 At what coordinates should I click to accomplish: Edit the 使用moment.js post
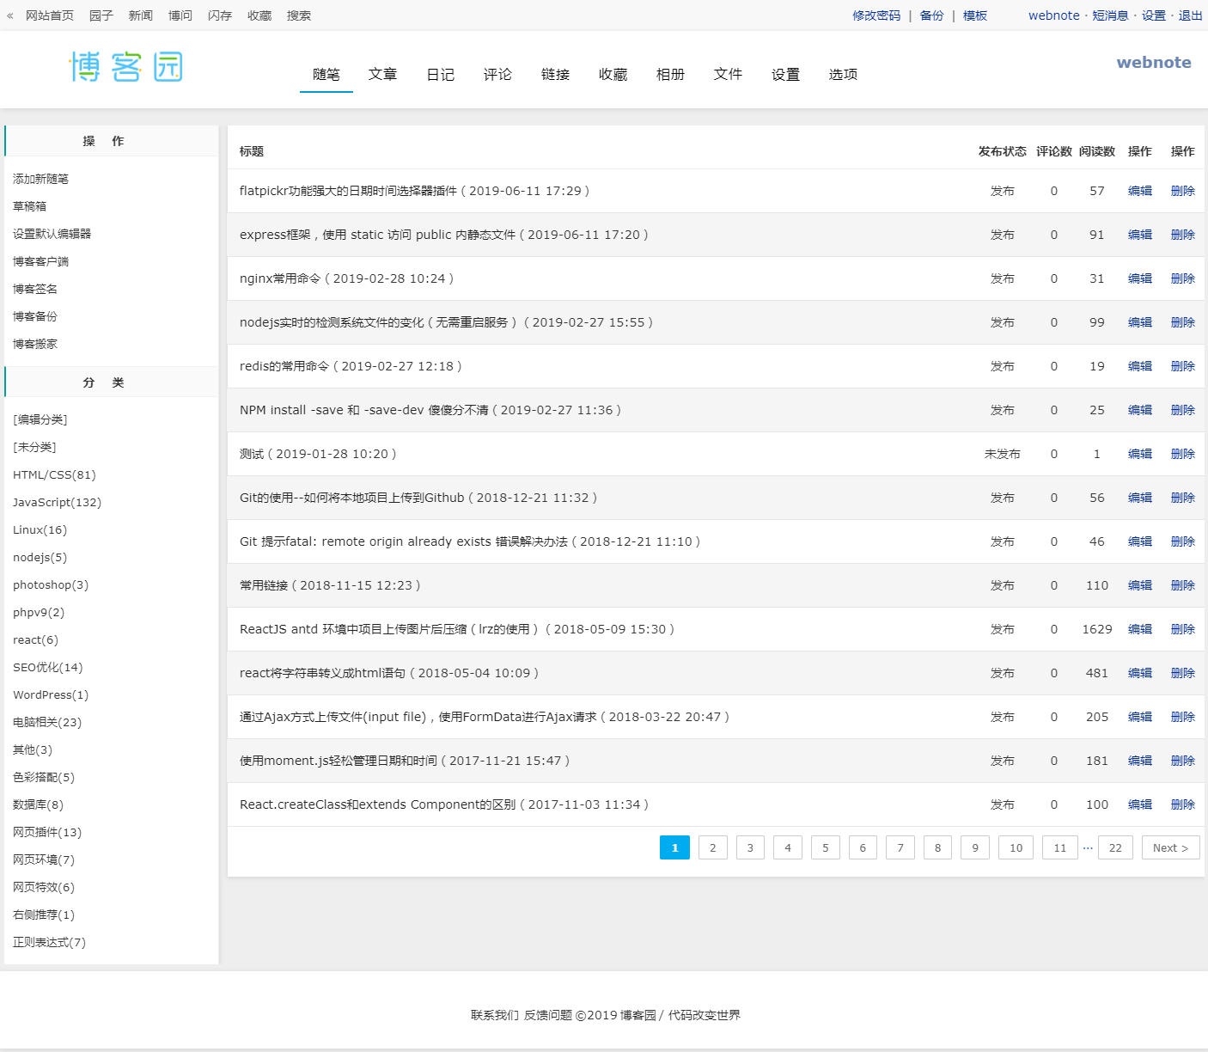pyautogui.click(x=1140, y=761)
